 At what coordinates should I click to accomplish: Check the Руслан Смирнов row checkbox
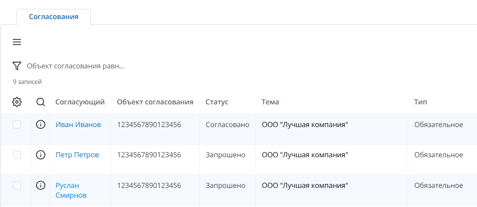(x=17, y=185)
